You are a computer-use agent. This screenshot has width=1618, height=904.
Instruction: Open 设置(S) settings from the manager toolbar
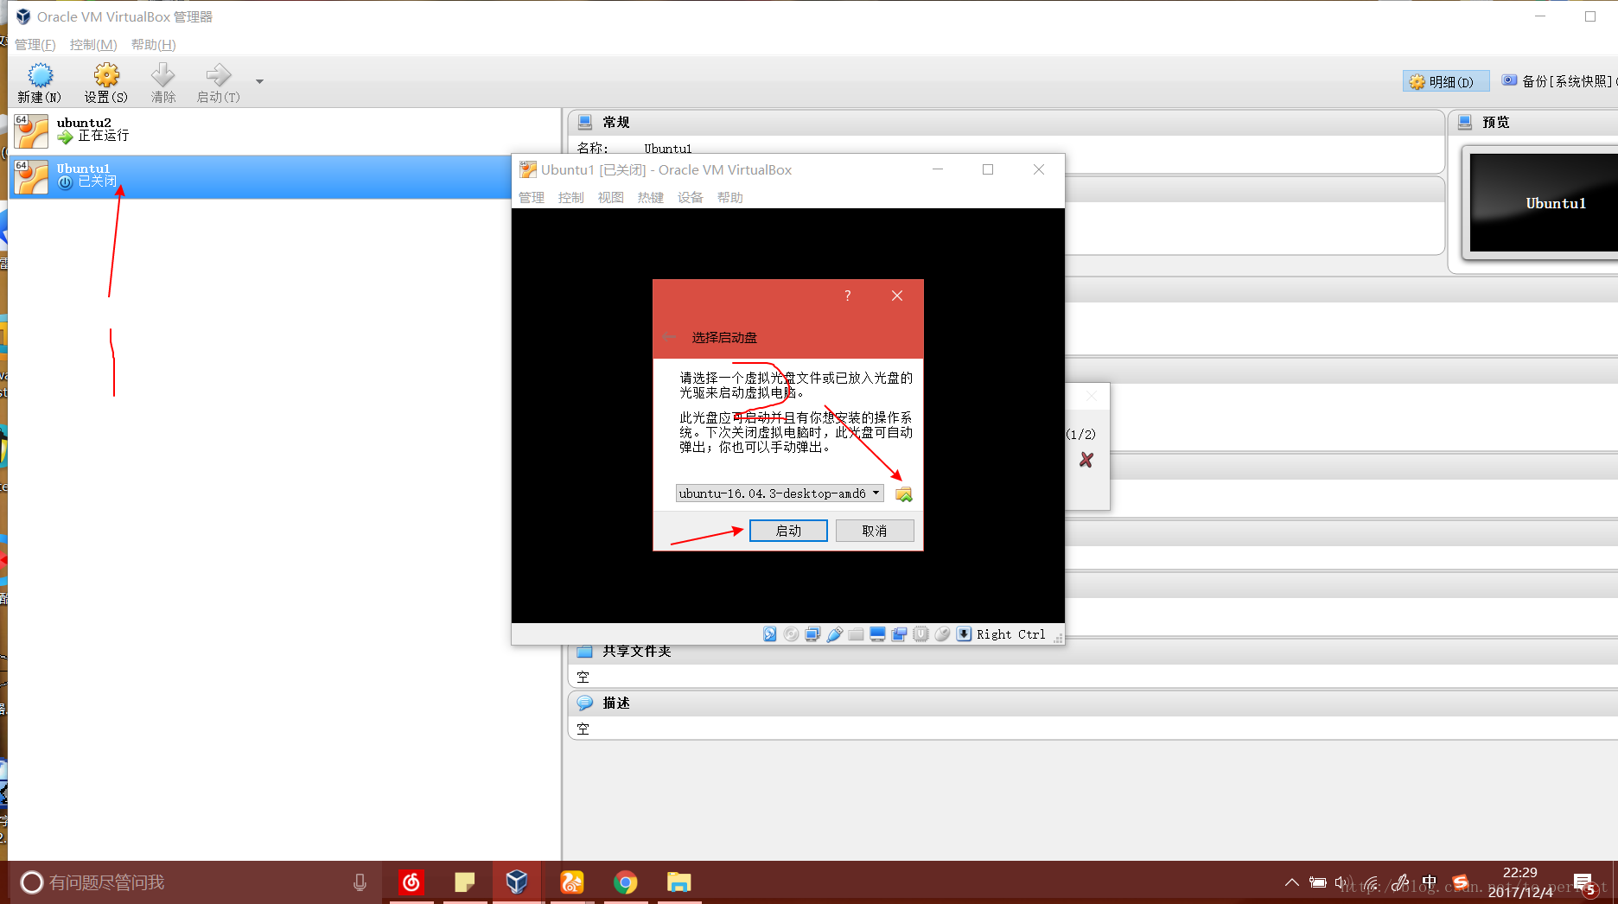click(x=106, y=83)
